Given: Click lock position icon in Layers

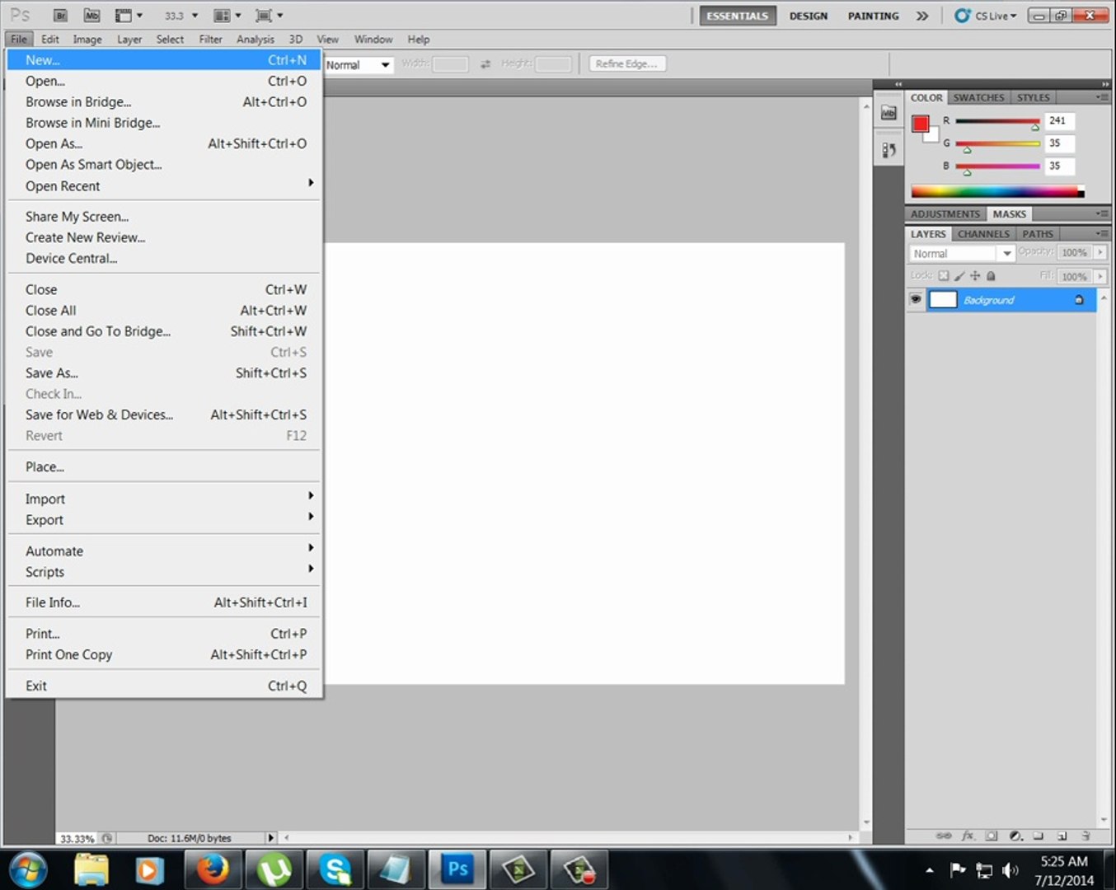Looking at the screenshot, I should [x=975, y=276].
